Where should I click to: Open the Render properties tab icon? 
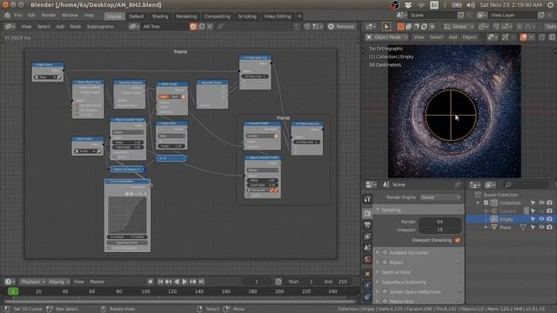pos(367,214)
